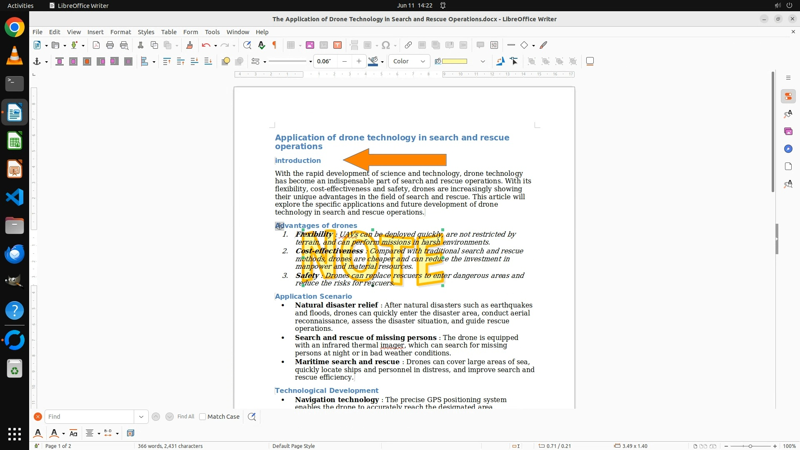Insert special character omega icon
Image resolution: width=800 pixels, height=450 pixels.
(386, 45)
